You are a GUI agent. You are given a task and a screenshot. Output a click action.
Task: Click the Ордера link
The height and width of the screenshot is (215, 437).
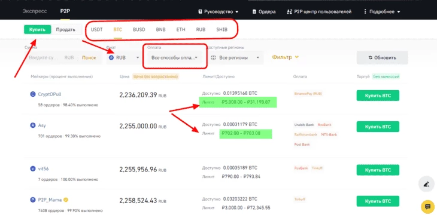(x=264, y=12)
